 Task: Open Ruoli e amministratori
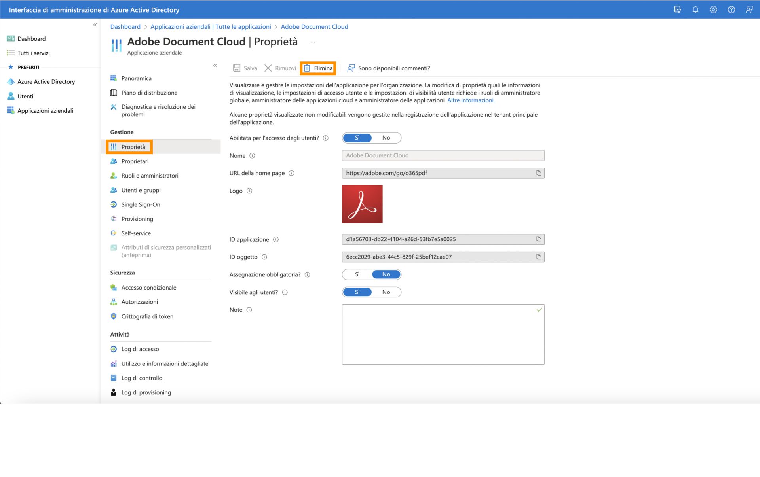coord(150,176)
